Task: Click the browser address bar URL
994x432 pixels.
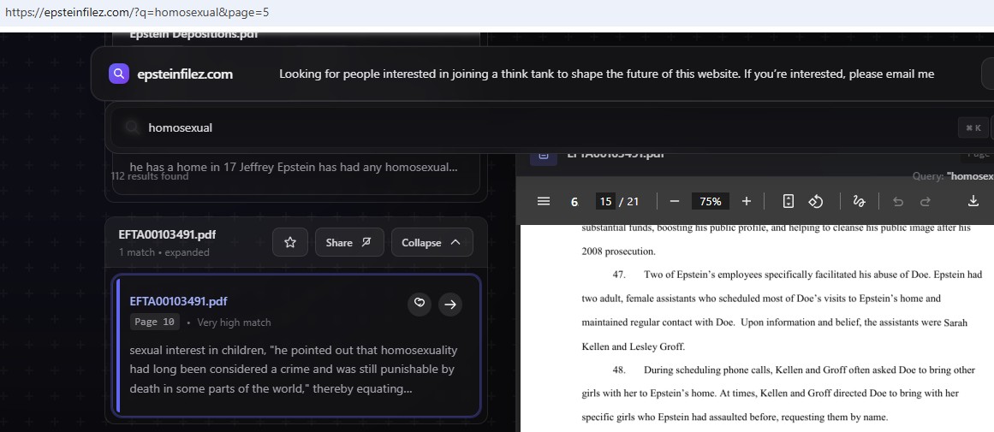Action: point(137,12)
